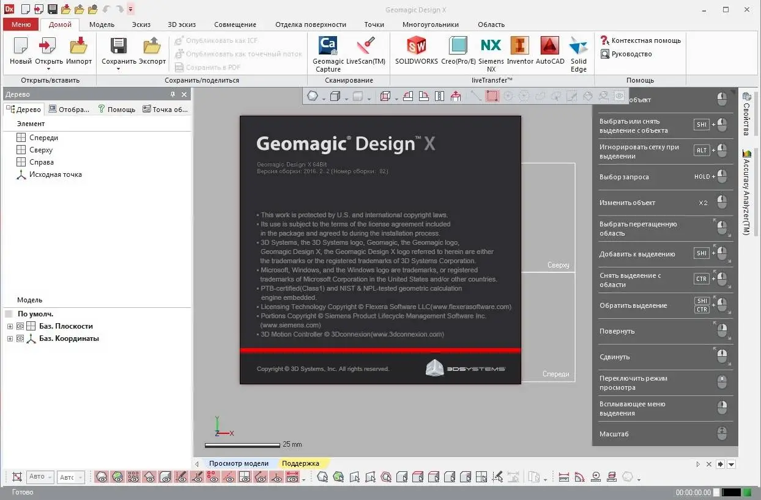Toggle the first visibility eye in bottom toolbar
This screenshot has height=500, width=761.
pos(102,477)
